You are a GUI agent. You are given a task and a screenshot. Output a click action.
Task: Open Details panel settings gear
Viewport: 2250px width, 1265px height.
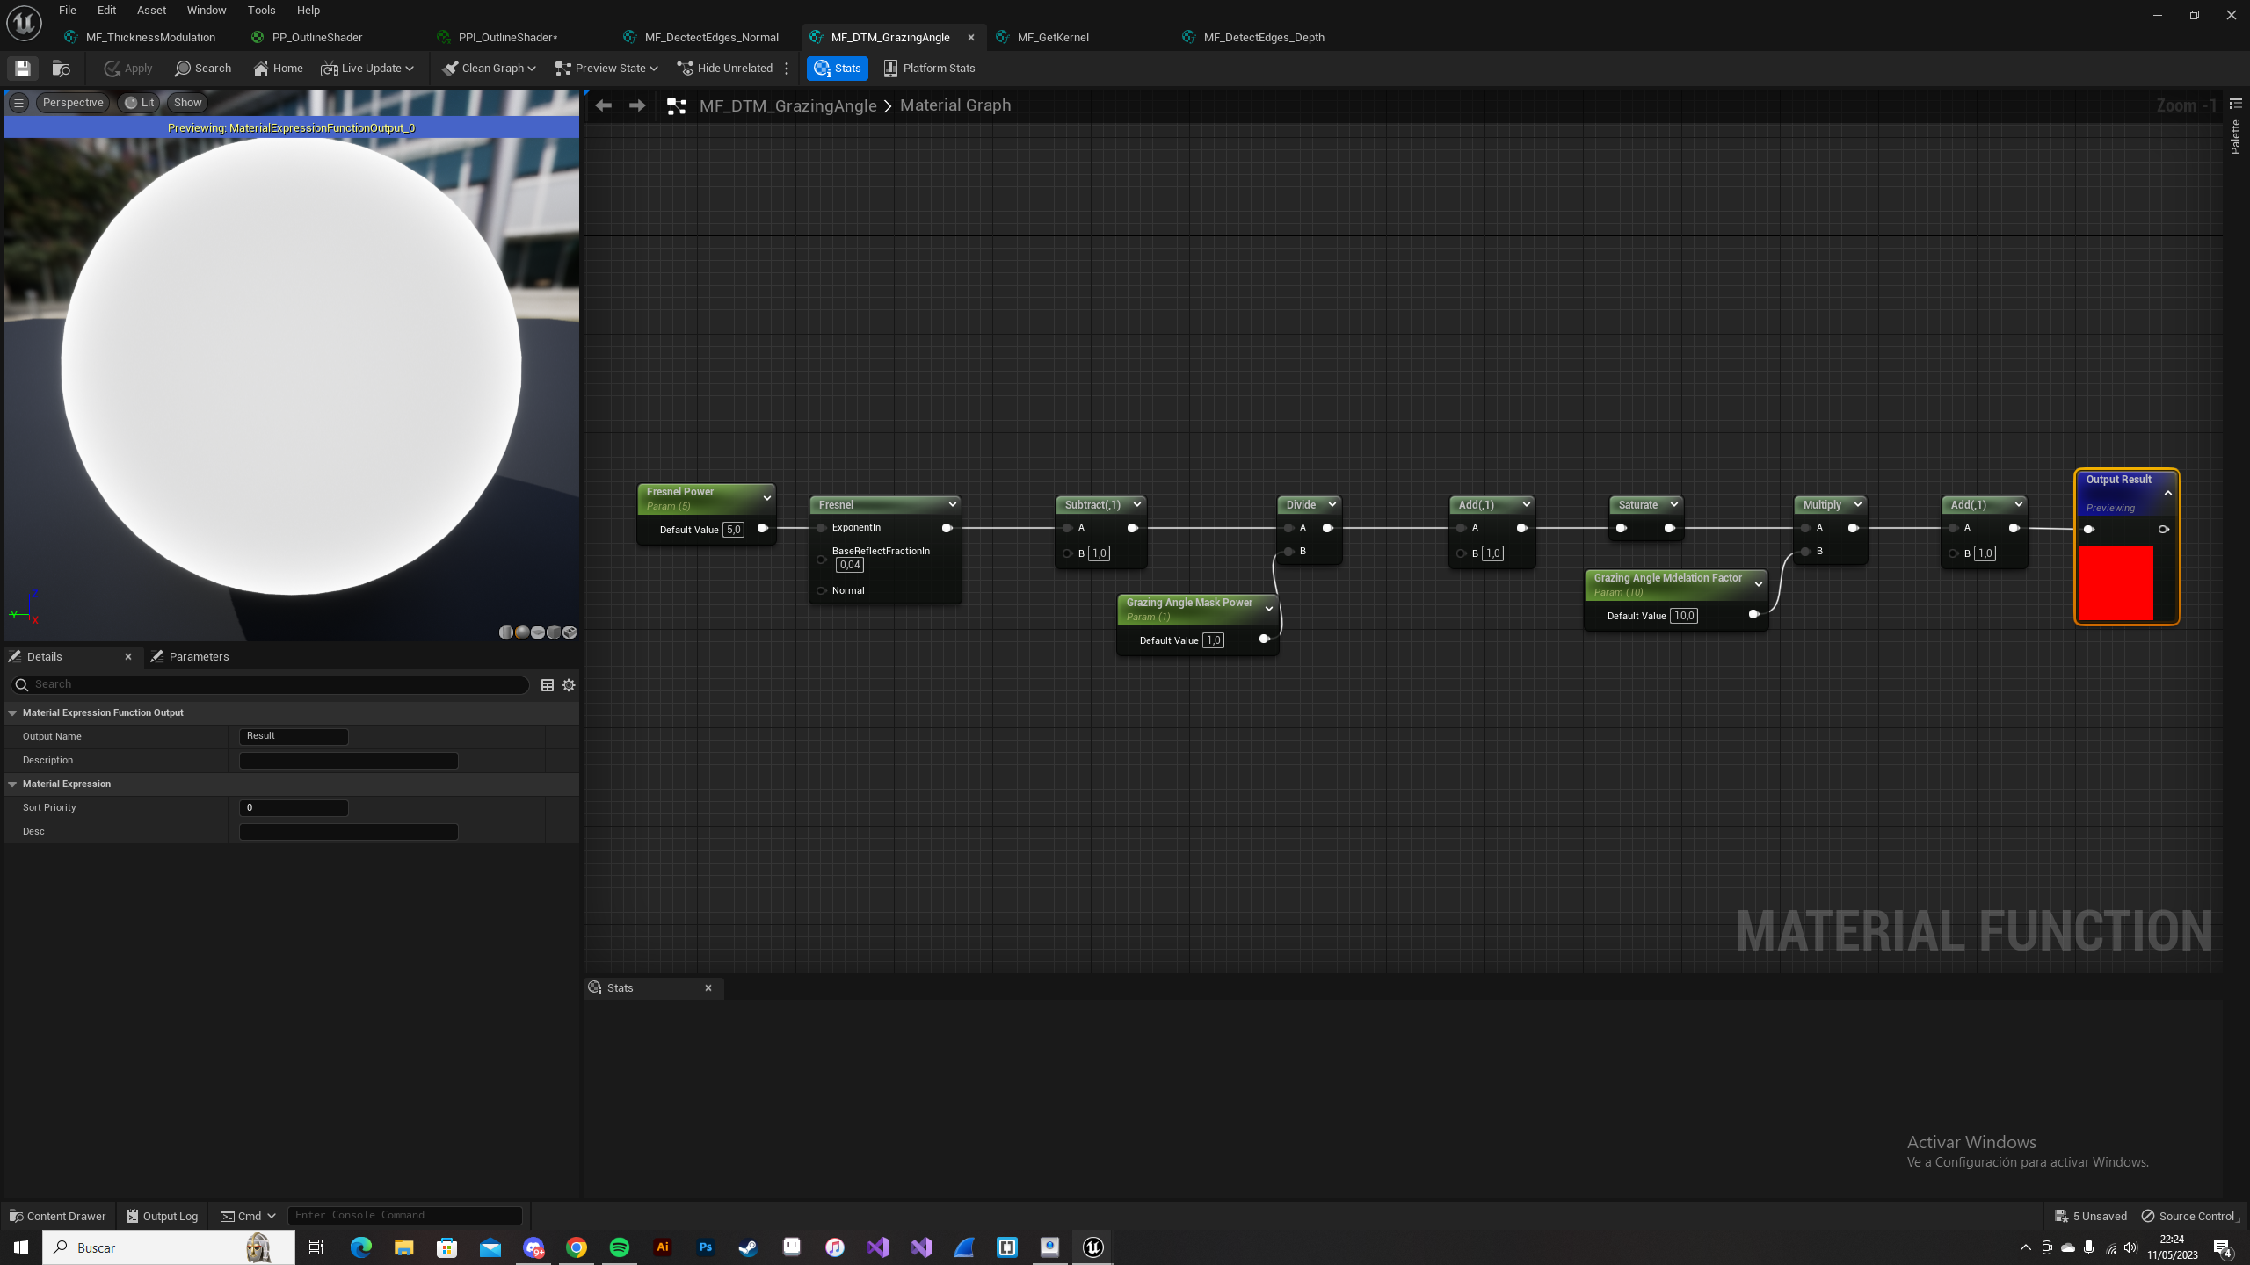569,685
